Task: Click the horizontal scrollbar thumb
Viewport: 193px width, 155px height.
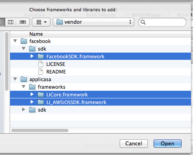Action: point(40,131)
